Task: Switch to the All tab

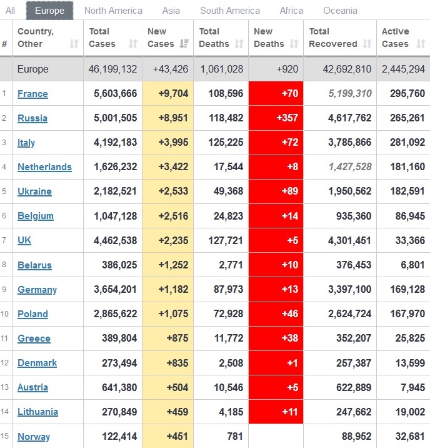Action: coord(11,11)
